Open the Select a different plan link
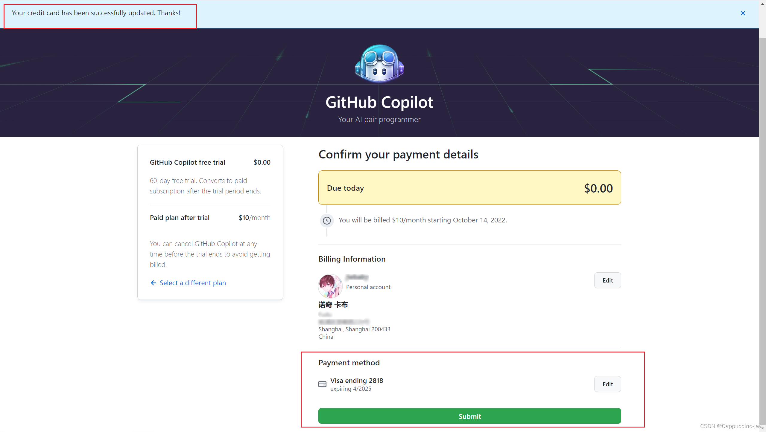766x432 pixels. [193, 283]
